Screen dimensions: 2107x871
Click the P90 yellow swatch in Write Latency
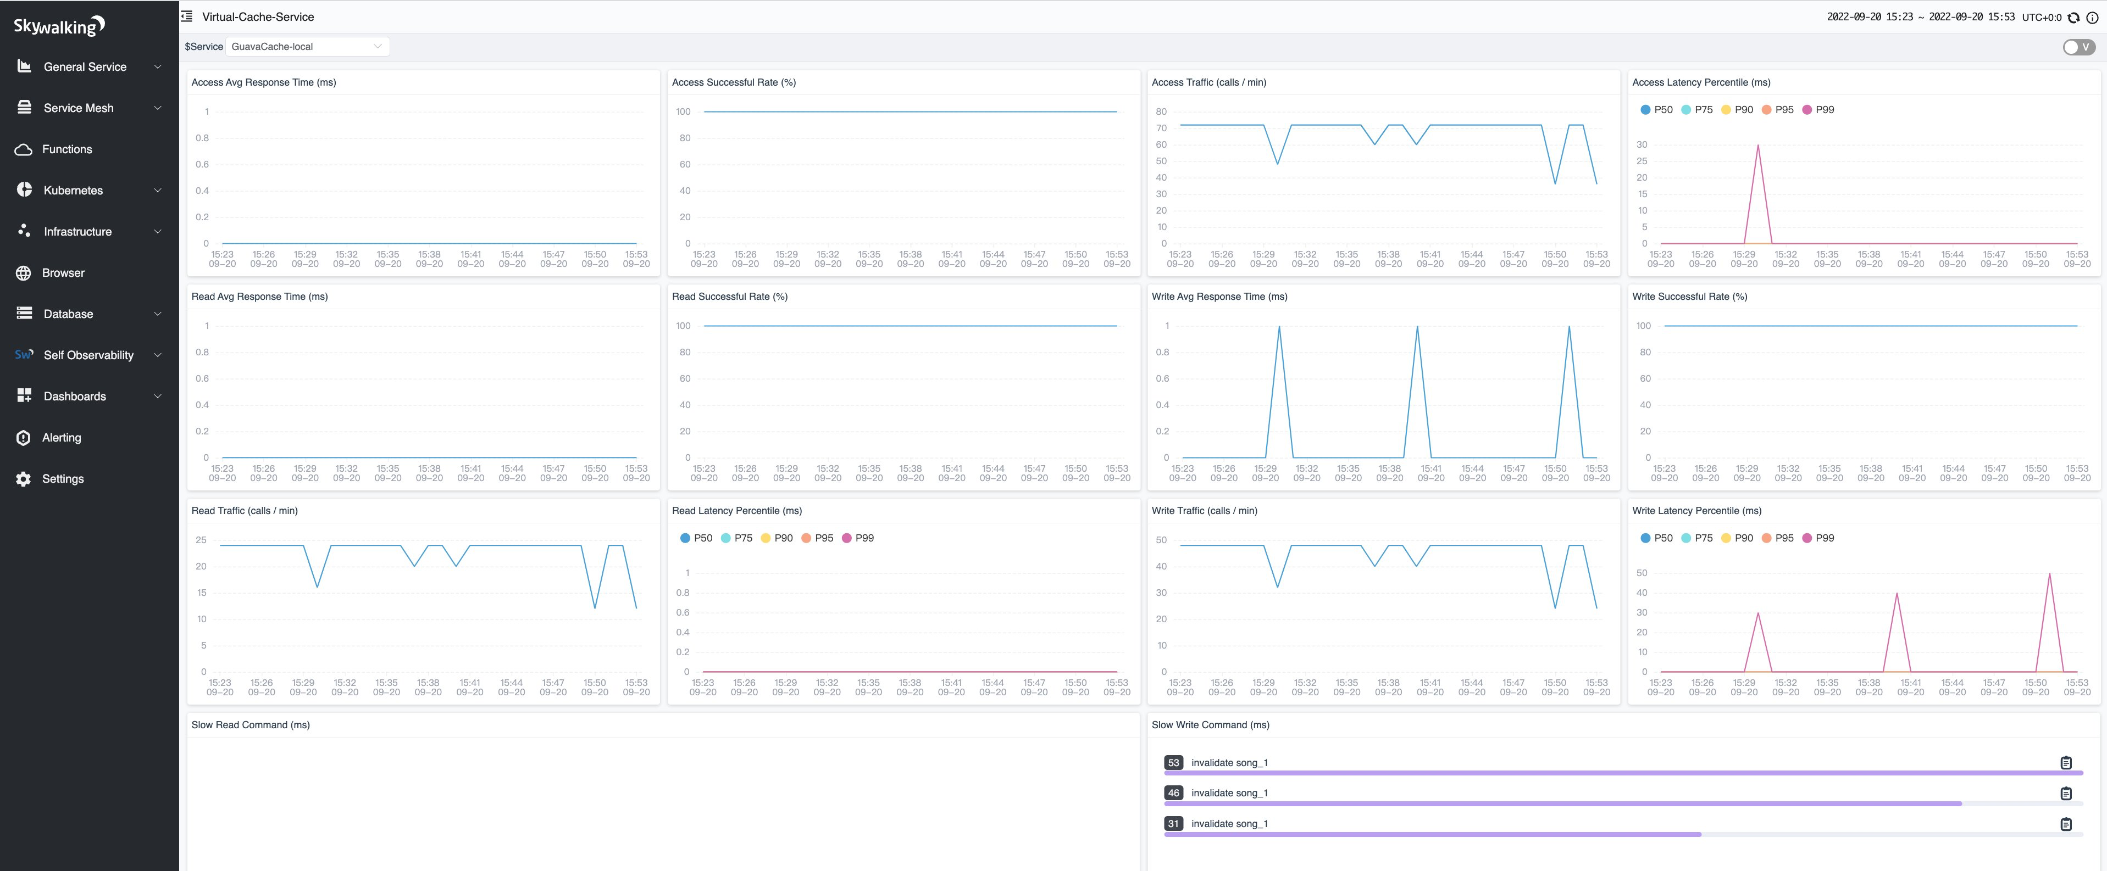[1726, 538]
